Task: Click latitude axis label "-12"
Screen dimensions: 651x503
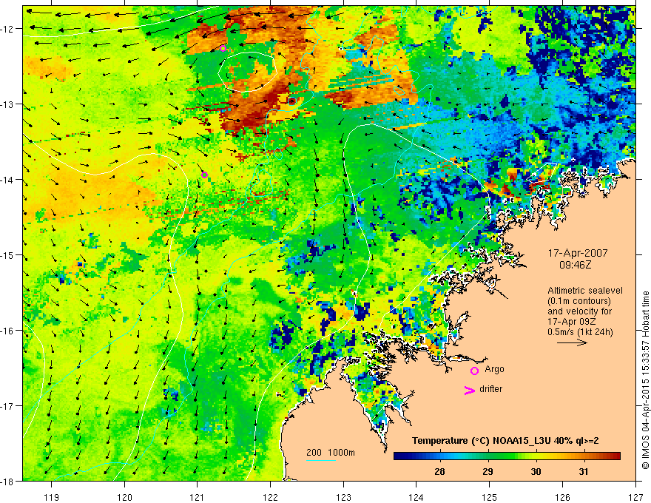Action: click(x=8, y=29)
